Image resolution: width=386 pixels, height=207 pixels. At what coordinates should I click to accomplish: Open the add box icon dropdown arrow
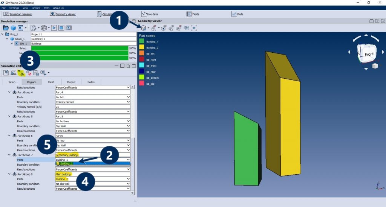pos(49,73)
